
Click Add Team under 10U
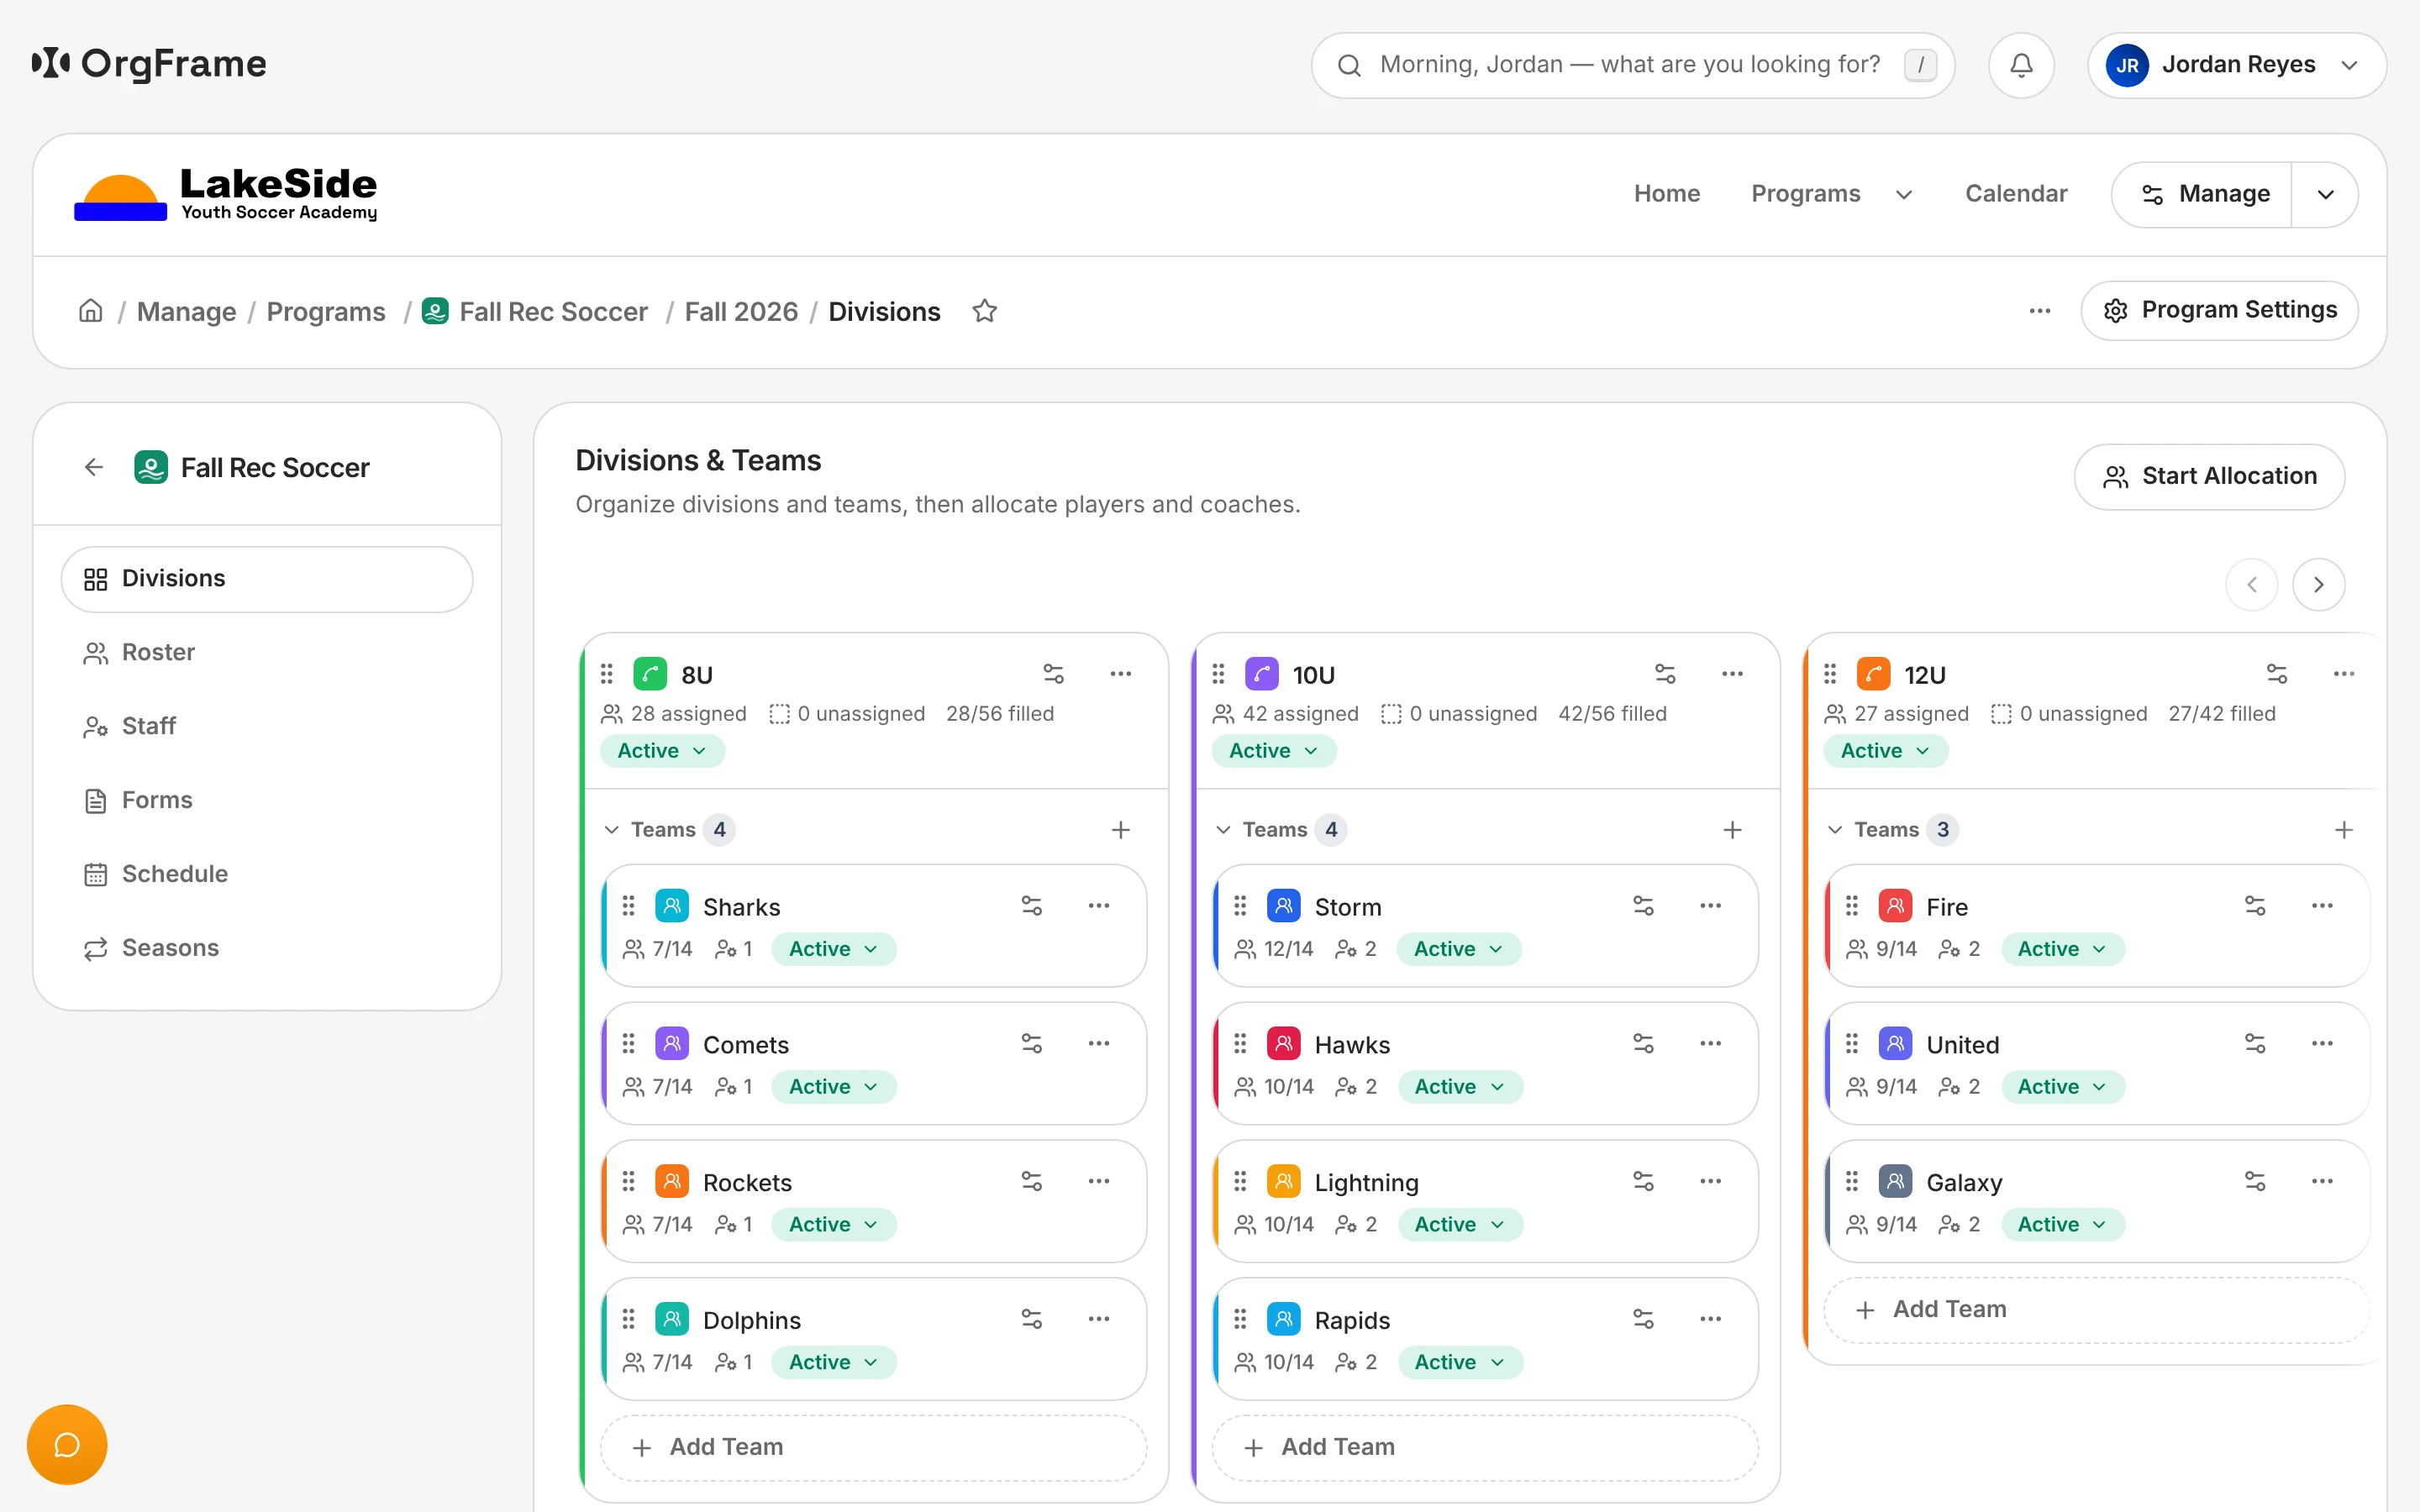1484,1447
